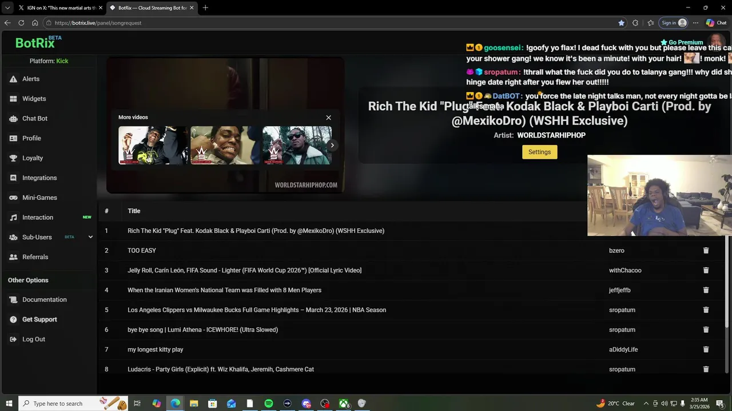Viewport: 732px width, 411px height.
Task: Click the botrix.live address bar
Action: coord(332,23)
